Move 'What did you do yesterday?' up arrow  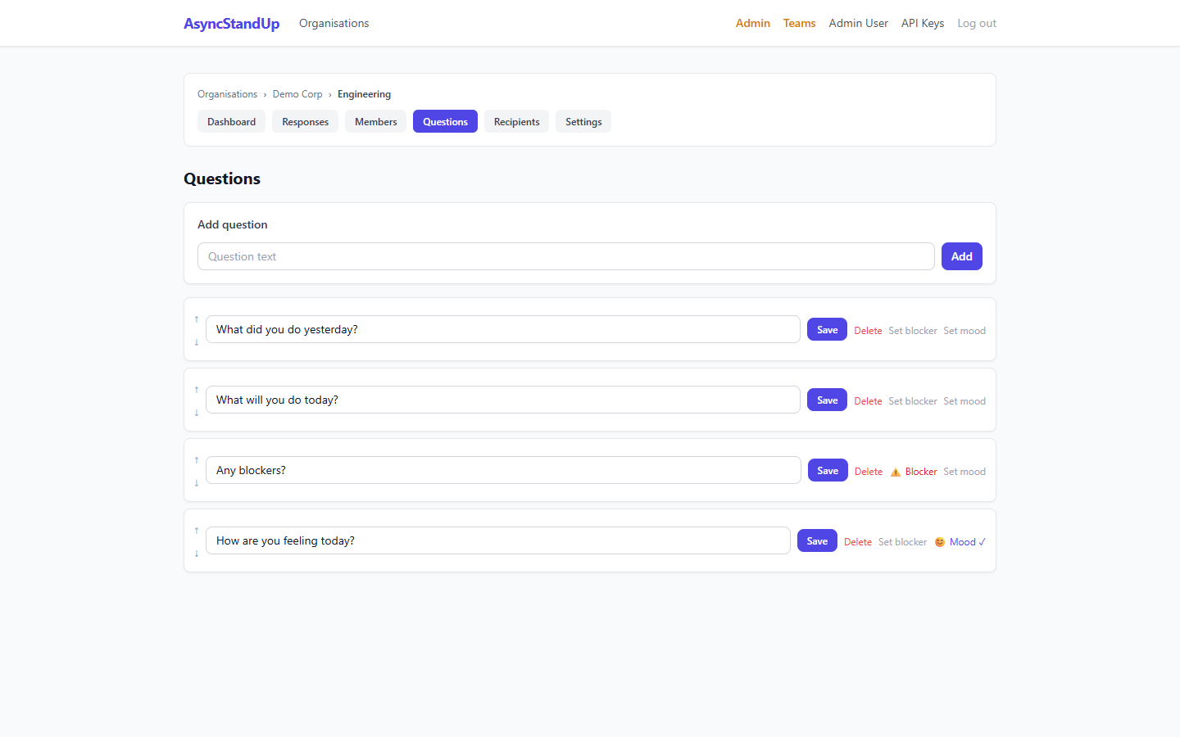(197, 319)
